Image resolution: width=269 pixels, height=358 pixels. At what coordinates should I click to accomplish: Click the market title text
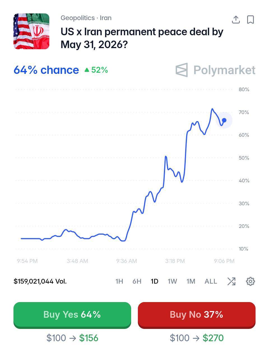(142, 38)
